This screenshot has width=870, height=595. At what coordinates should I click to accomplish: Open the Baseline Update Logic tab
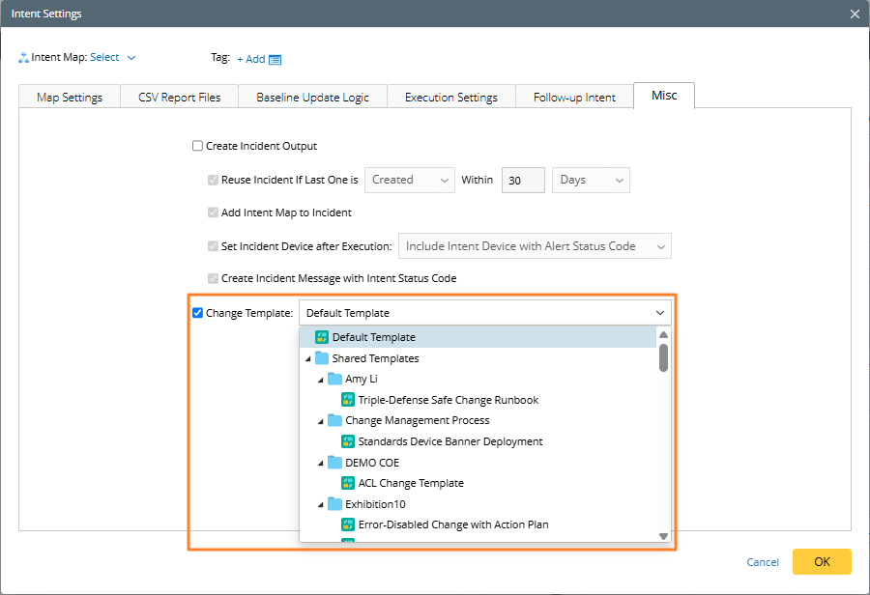tap(312, 98)
